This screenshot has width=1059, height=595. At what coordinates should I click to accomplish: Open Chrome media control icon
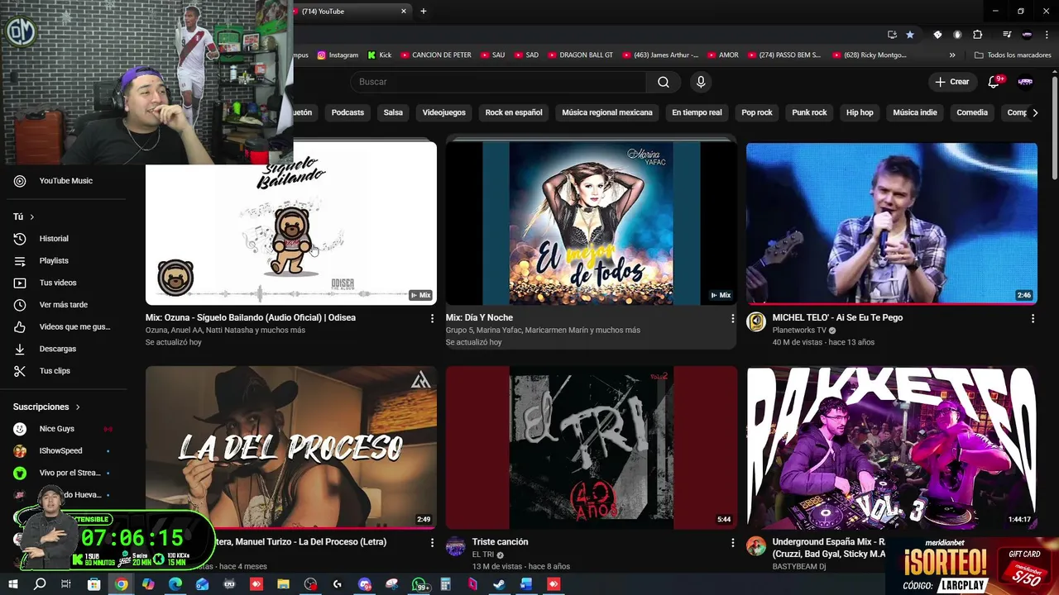(1007, 35)
